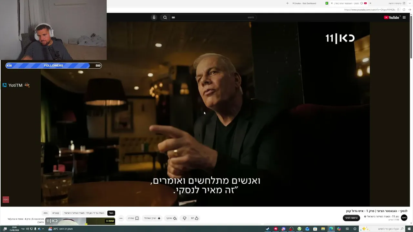
Task: Mute the YouTube tab via its speaker icon
Action: (x=361, y=3)
